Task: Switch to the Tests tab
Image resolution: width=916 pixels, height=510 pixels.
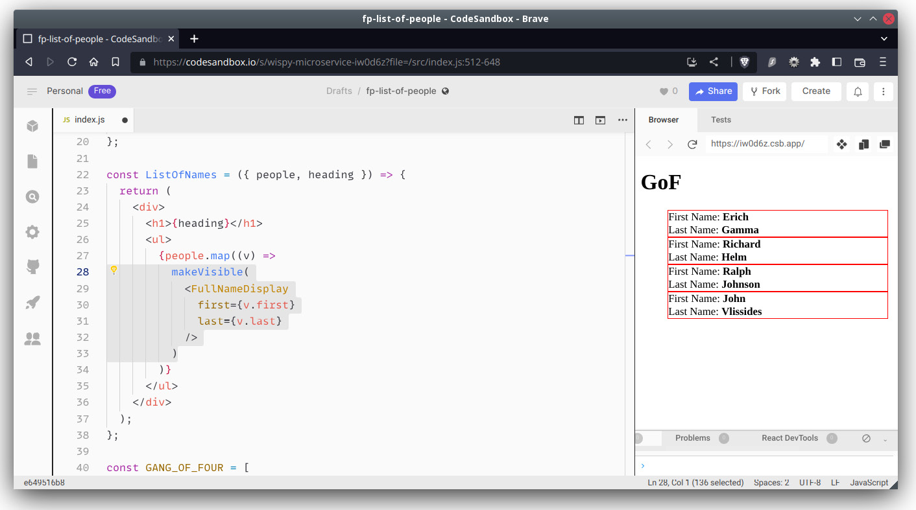Action: [720, 120]
